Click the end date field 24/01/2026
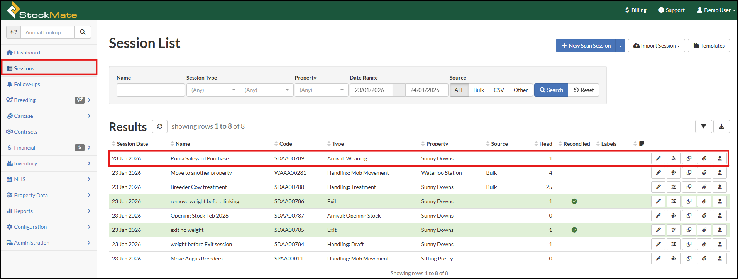 pyautogui.click(x=427, y=90)
